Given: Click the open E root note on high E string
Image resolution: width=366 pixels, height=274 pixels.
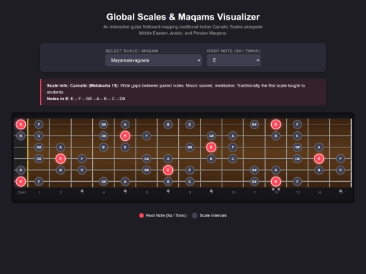Looking at the screenshot, I should (20, 124).
